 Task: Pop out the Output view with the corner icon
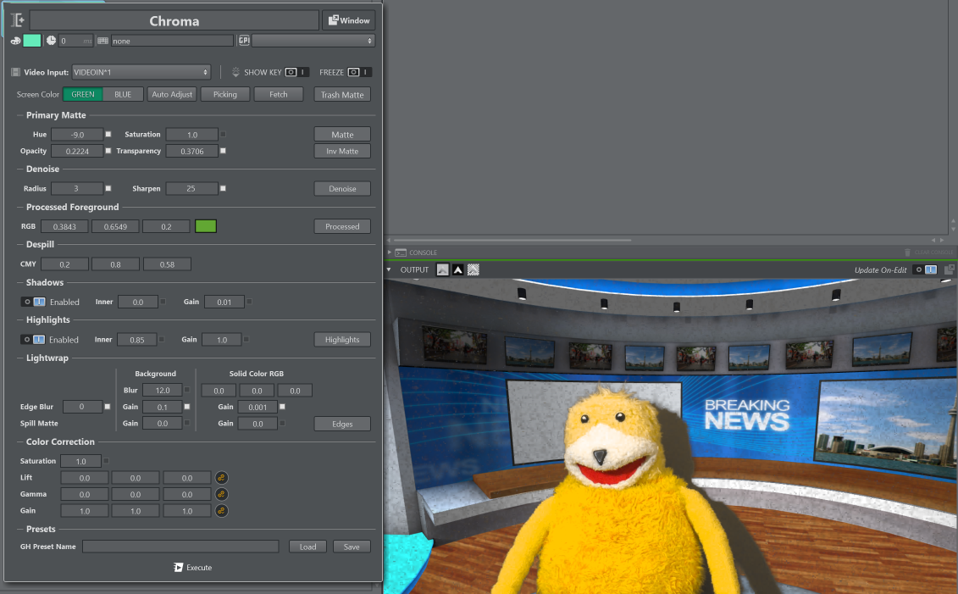pyautogui.click(x=950, y=269)
